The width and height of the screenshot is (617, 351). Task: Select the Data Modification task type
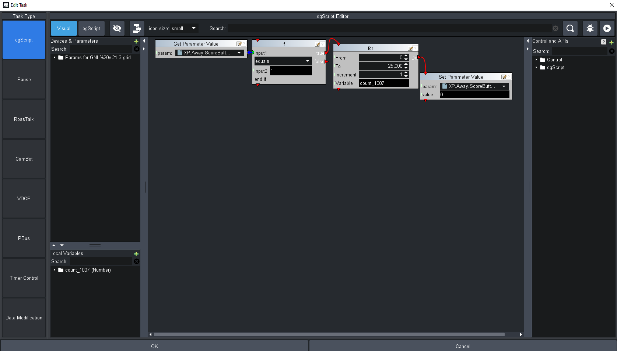(24, 318)
